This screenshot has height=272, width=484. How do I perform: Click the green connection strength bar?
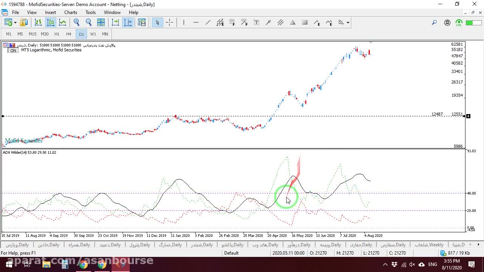point(473,23)
